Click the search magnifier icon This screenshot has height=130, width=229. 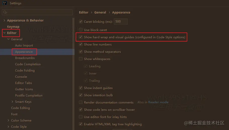tap(5, 12)
